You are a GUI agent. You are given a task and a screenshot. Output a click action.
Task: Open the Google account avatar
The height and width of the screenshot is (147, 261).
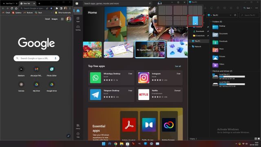pyautogui.click(x=69, y=19)
